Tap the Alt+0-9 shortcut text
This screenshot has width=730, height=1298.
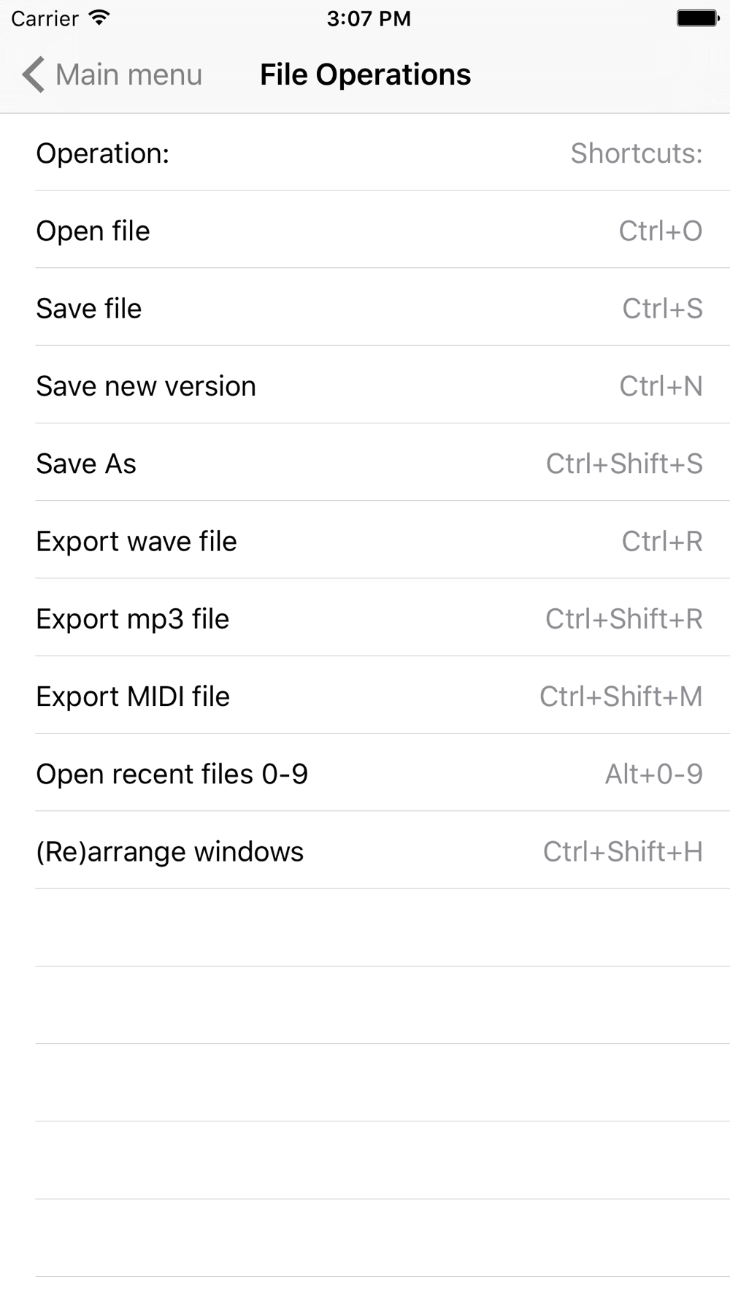point(653,774)
